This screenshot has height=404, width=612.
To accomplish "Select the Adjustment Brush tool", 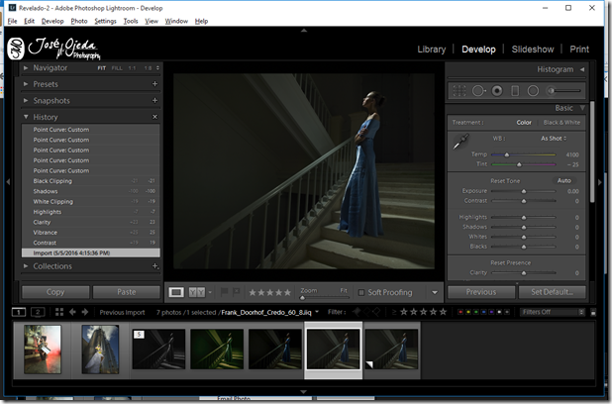I will click(x=563, y=91).
